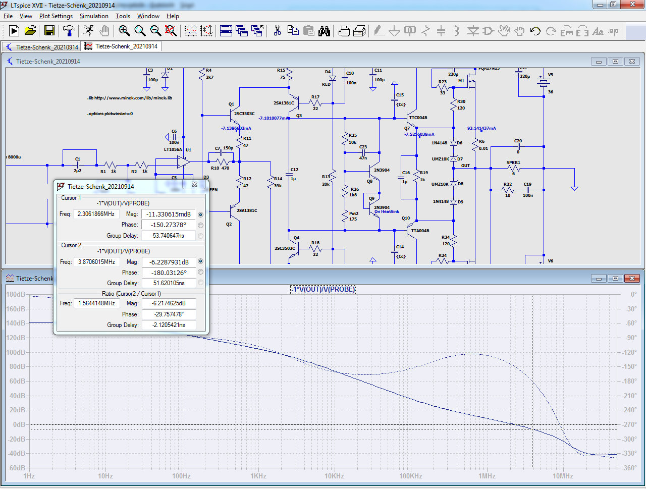The height and width of the screenshot is (489, 646).
Task: Open the View menu
Action: point(26,16)
